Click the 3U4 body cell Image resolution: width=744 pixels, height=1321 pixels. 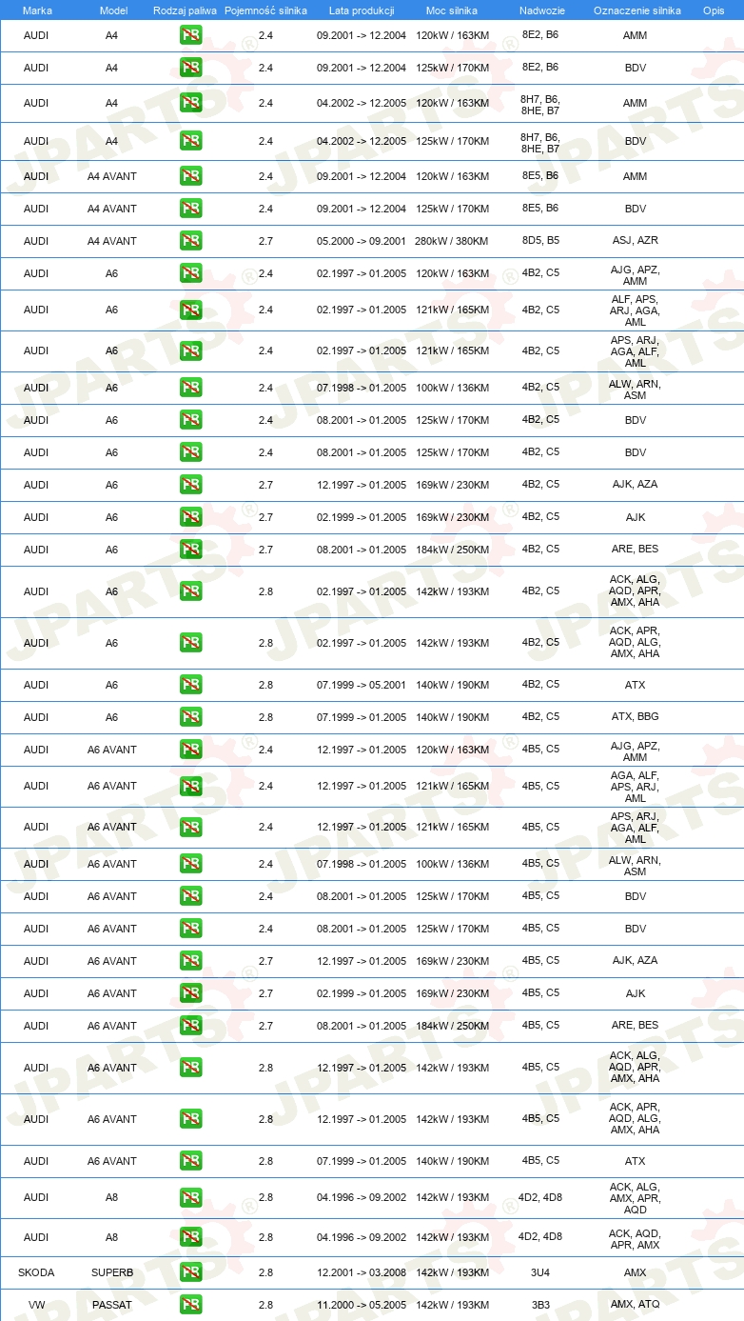coord(540,1271)
